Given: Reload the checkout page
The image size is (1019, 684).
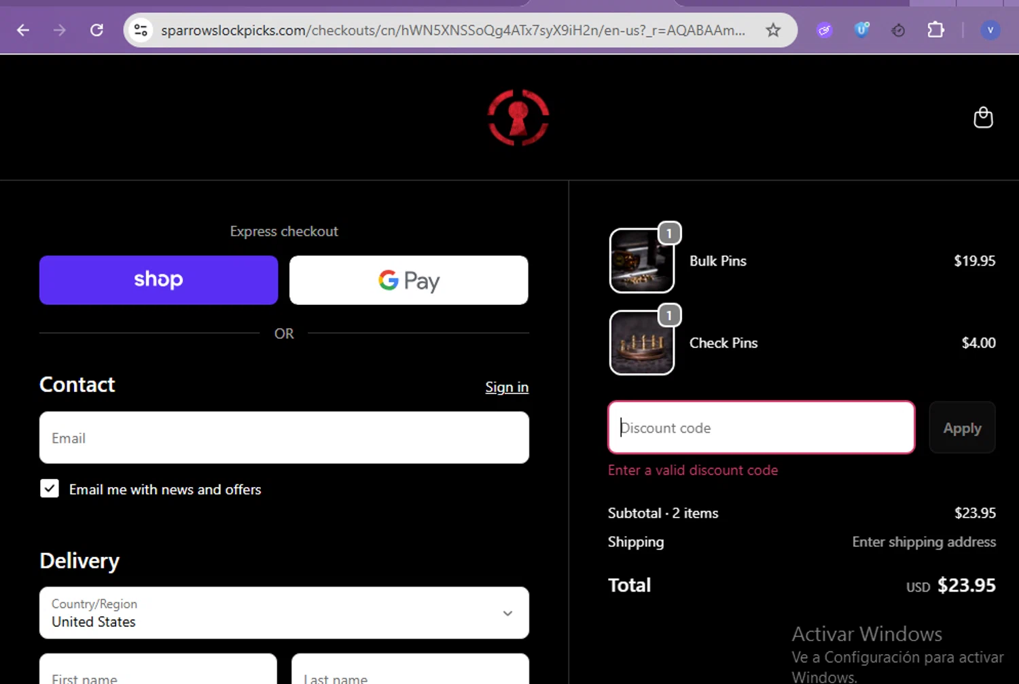Looking at the screenshot, I should point(96,30).
